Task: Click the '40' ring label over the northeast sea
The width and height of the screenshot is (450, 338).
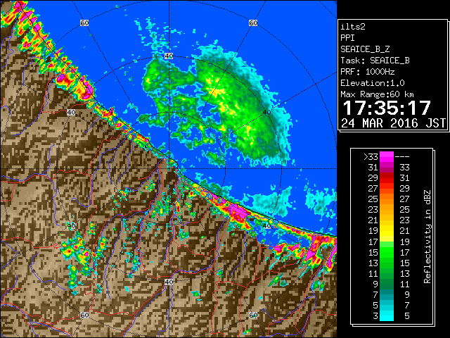Action: 267,113
